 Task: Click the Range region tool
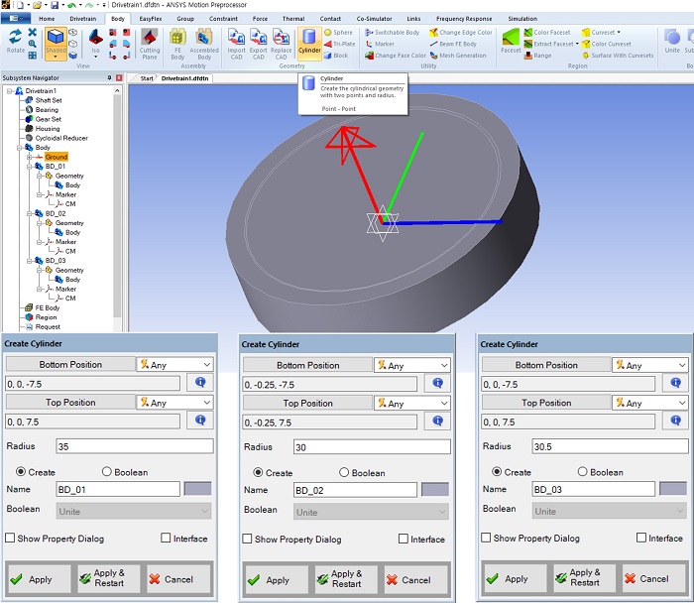coord(537,56)
